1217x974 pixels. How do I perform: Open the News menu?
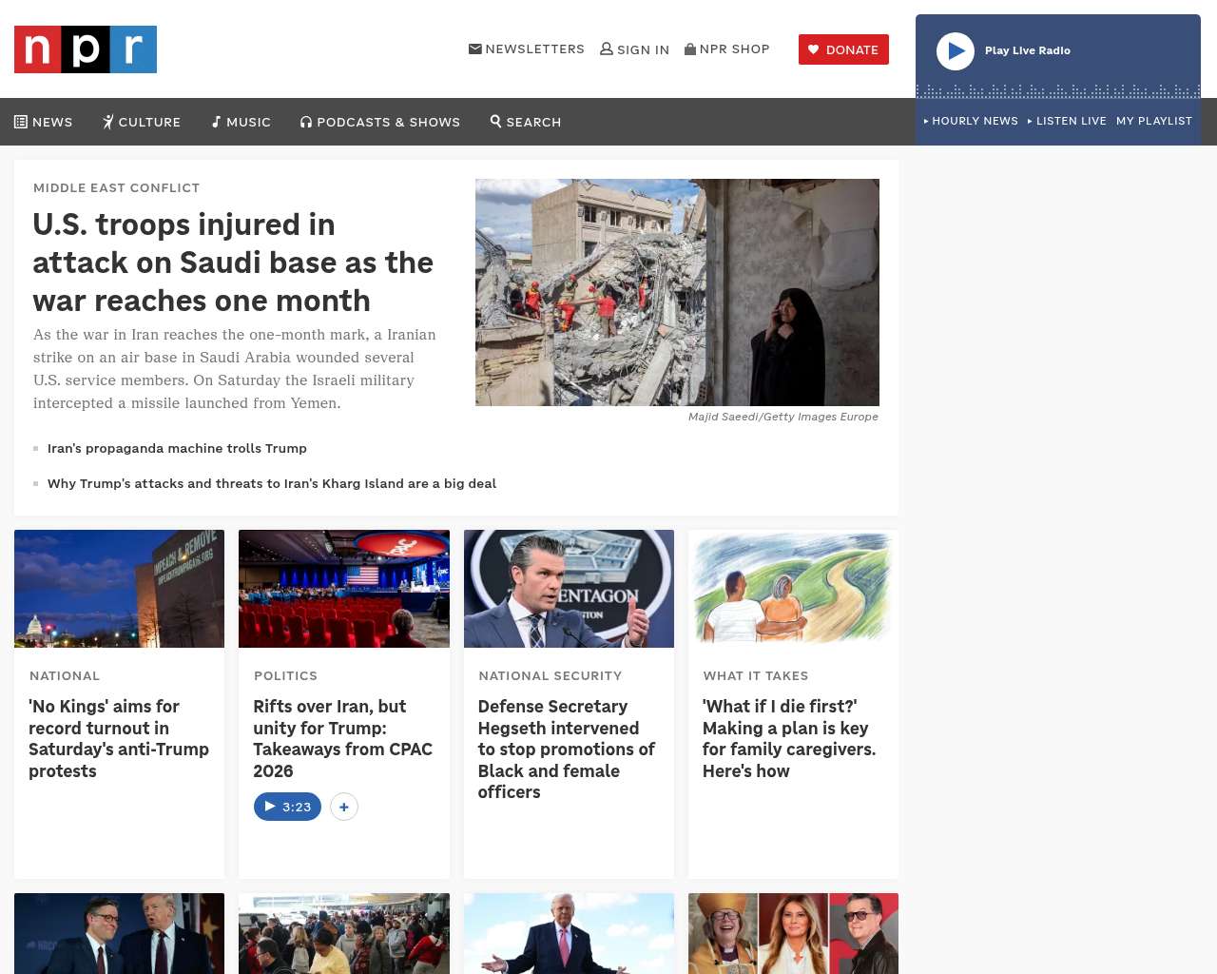point(44,122)
